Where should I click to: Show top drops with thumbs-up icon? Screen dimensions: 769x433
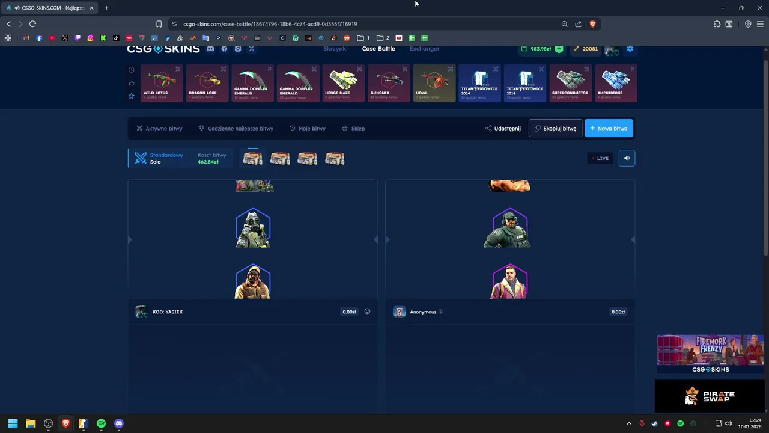tap(131, 83)
